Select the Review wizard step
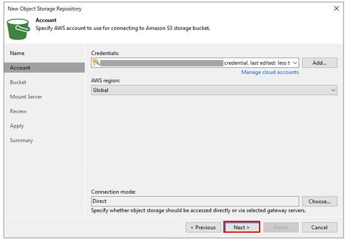This screenshot has height=239, width=346. 18,111
